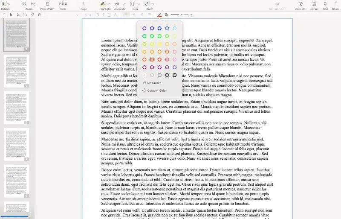Open the Library
341x219 pixels.
point(314,4)
